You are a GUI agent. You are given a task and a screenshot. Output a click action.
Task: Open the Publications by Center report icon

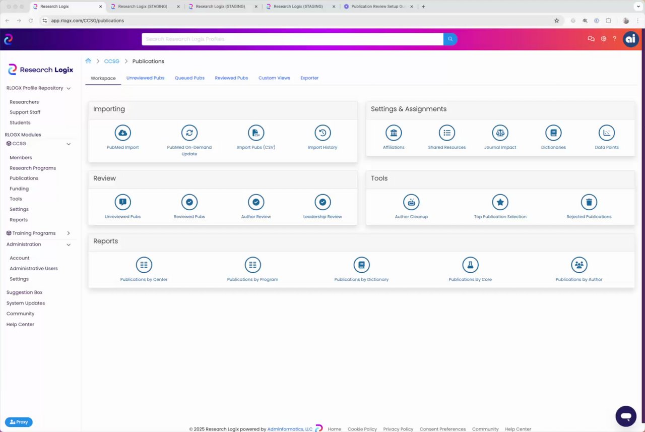click(144, 265)
